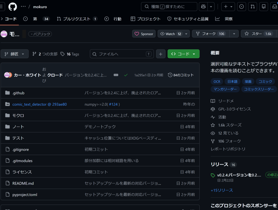
Task: Open the fork dropdown arrow
Action: [x=234, y=34]
